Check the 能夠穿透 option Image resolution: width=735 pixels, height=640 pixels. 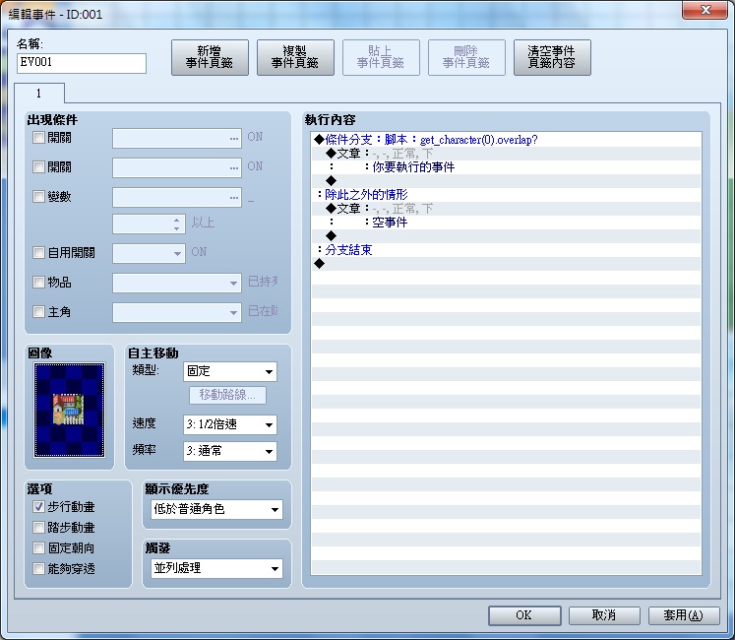[x=38, y=569]
